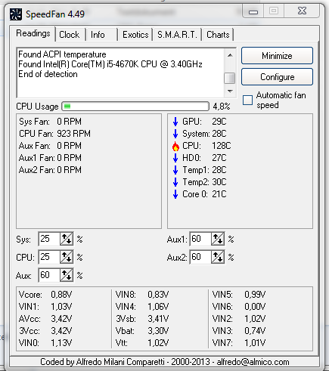Click the VIN6 0,00V reading
This screenshot has width=329, height=371.
[239, 307]
